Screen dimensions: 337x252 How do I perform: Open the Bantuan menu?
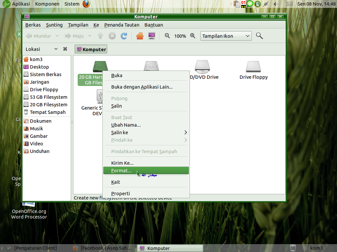point(154,25)
